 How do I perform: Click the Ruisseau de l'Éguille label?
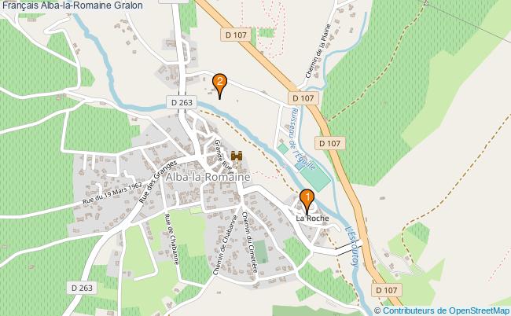coord(303,138)
